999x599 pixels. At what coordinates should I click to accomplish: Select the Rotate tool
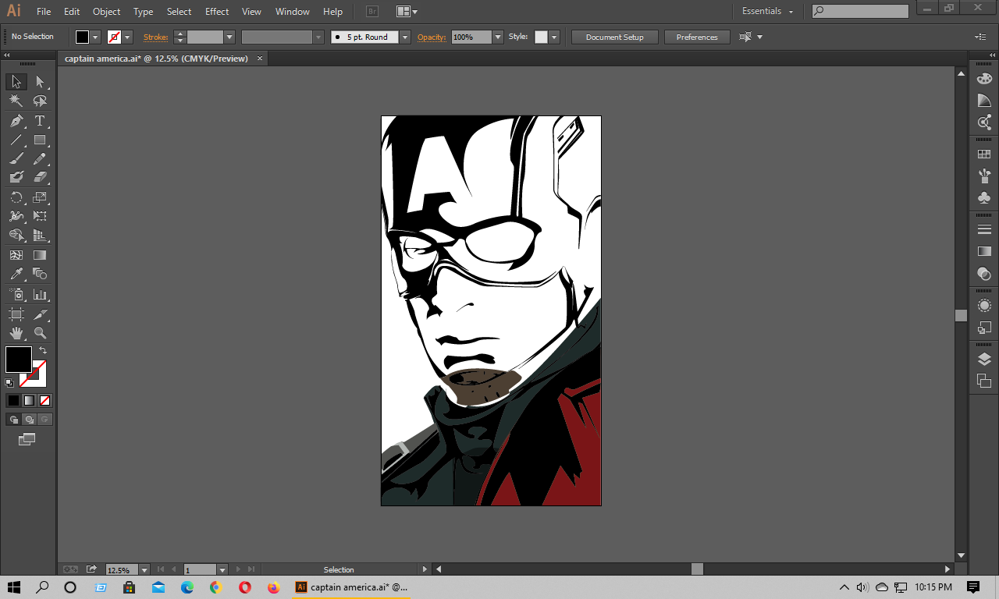click(16, 197)
